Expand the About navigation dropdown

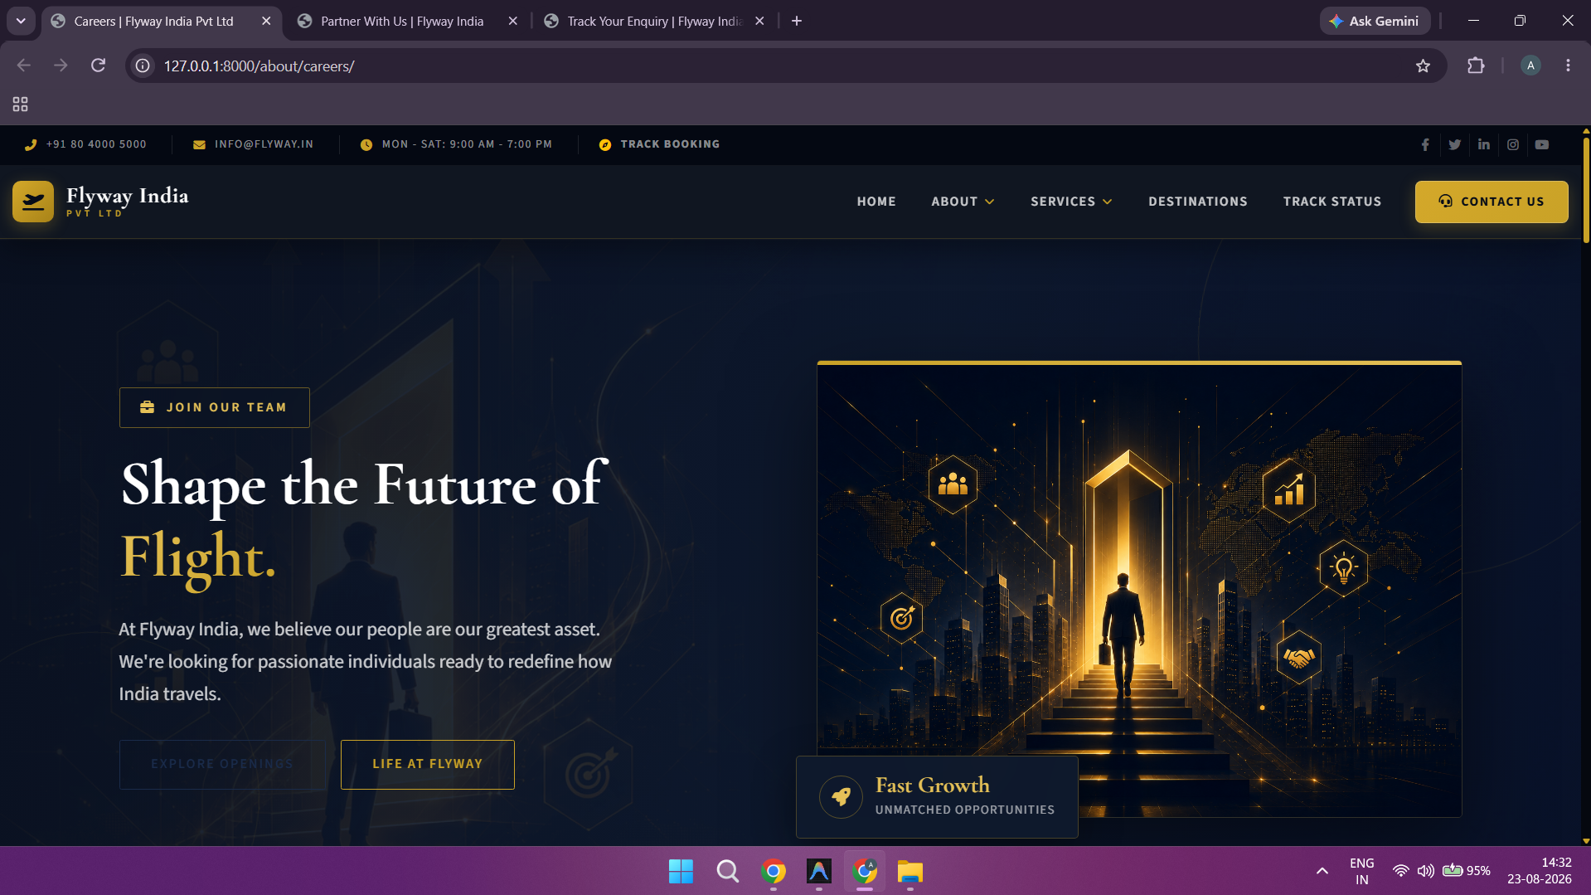(x=963, y=202)
